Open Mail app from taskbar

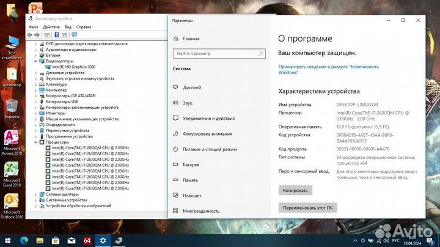(x=71, y=240)
